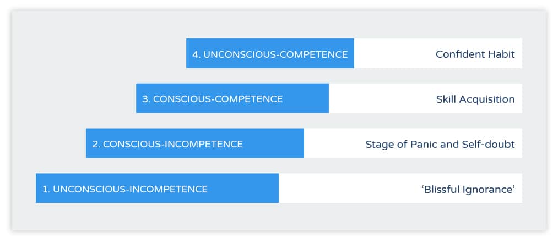Click the number 2 in the third bar
The image size is (558, 238).
(95, 144)
